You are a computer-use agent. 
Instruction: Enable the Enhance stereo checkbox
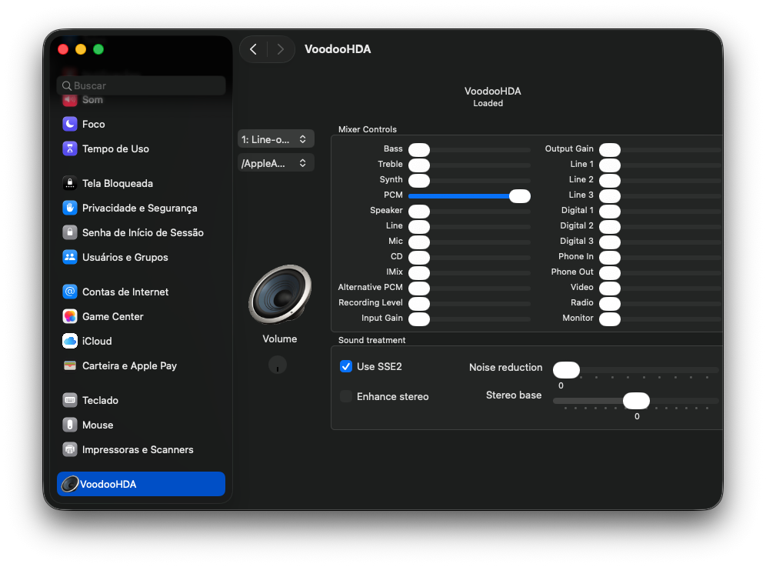click(346, 396)
